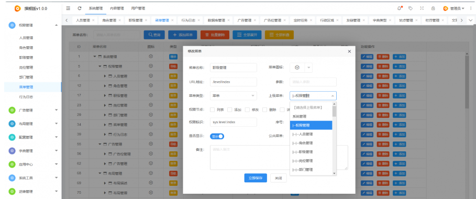The image size is (476, 199).
Task: Check the 删除 permission checkbox
Action: [x=265, y=109]
